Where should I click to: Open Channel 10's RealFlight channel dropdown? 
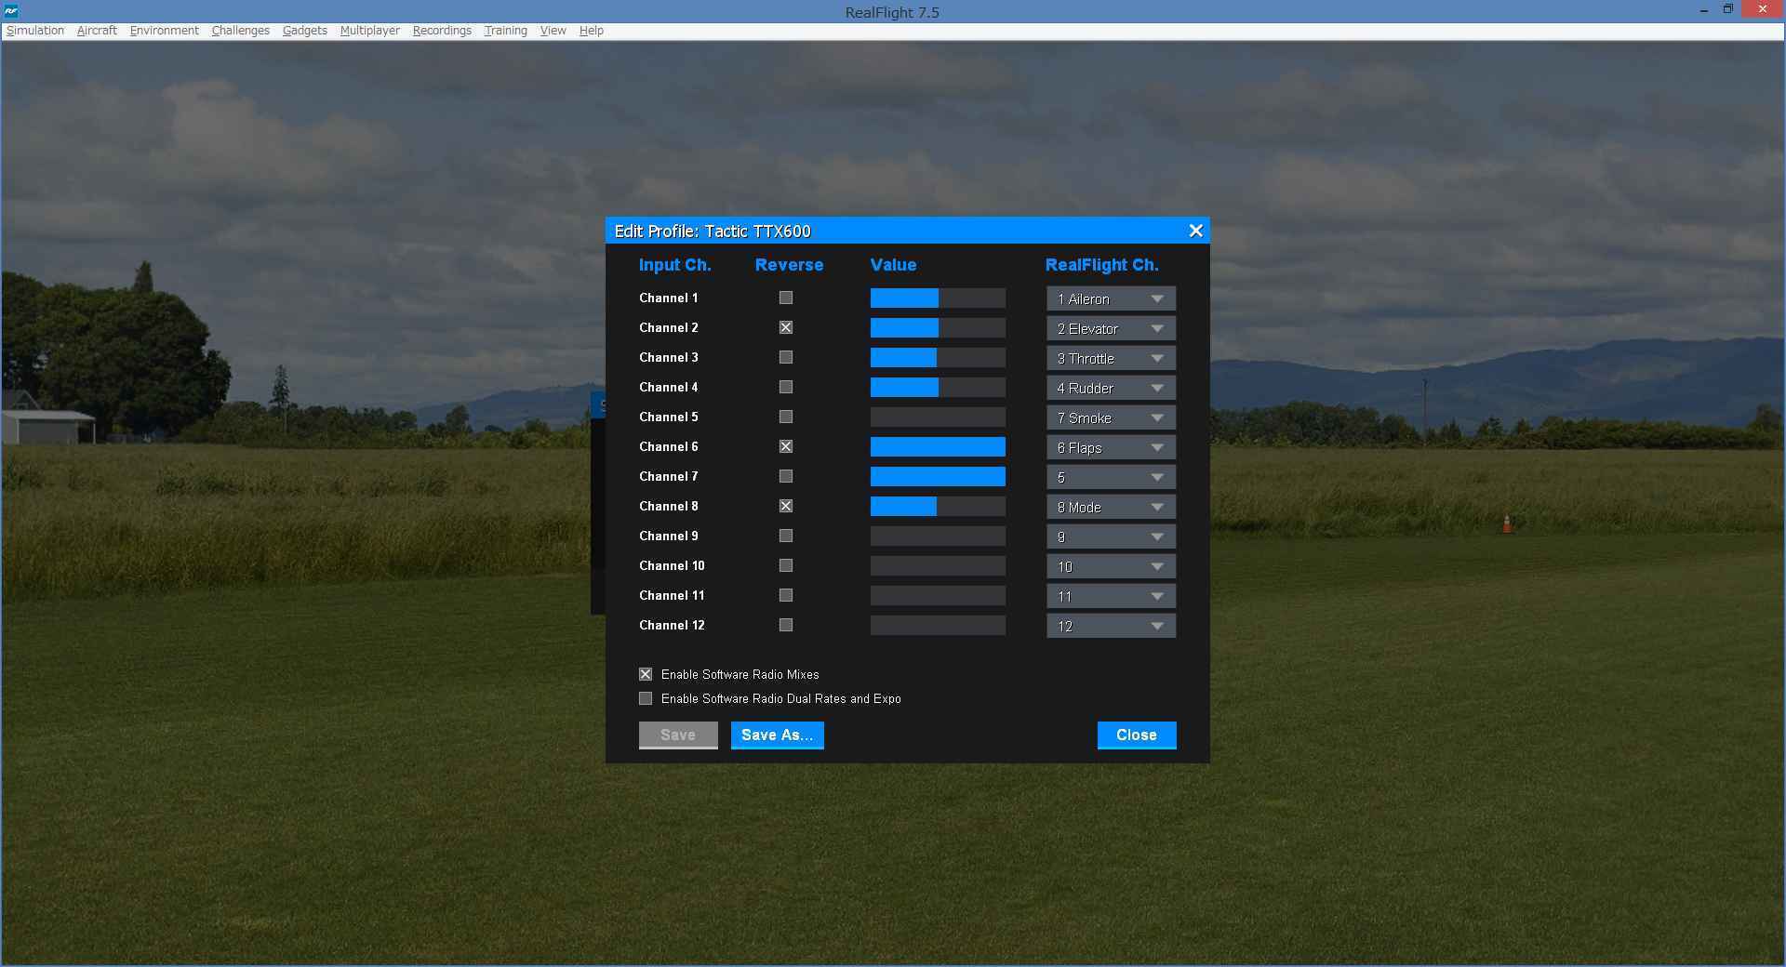click(1111, 566)
